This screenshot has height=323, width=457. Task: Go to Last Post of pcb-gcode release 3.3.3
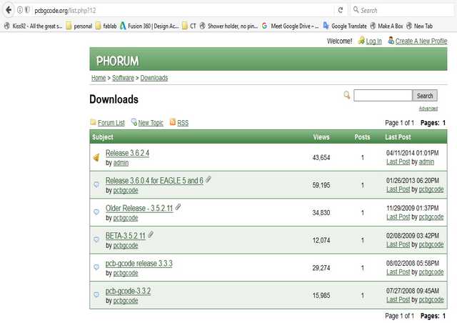[398, 272]
